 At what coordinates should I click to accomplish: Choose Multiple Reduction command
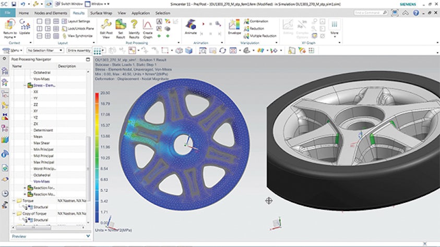tap(260, 36)
